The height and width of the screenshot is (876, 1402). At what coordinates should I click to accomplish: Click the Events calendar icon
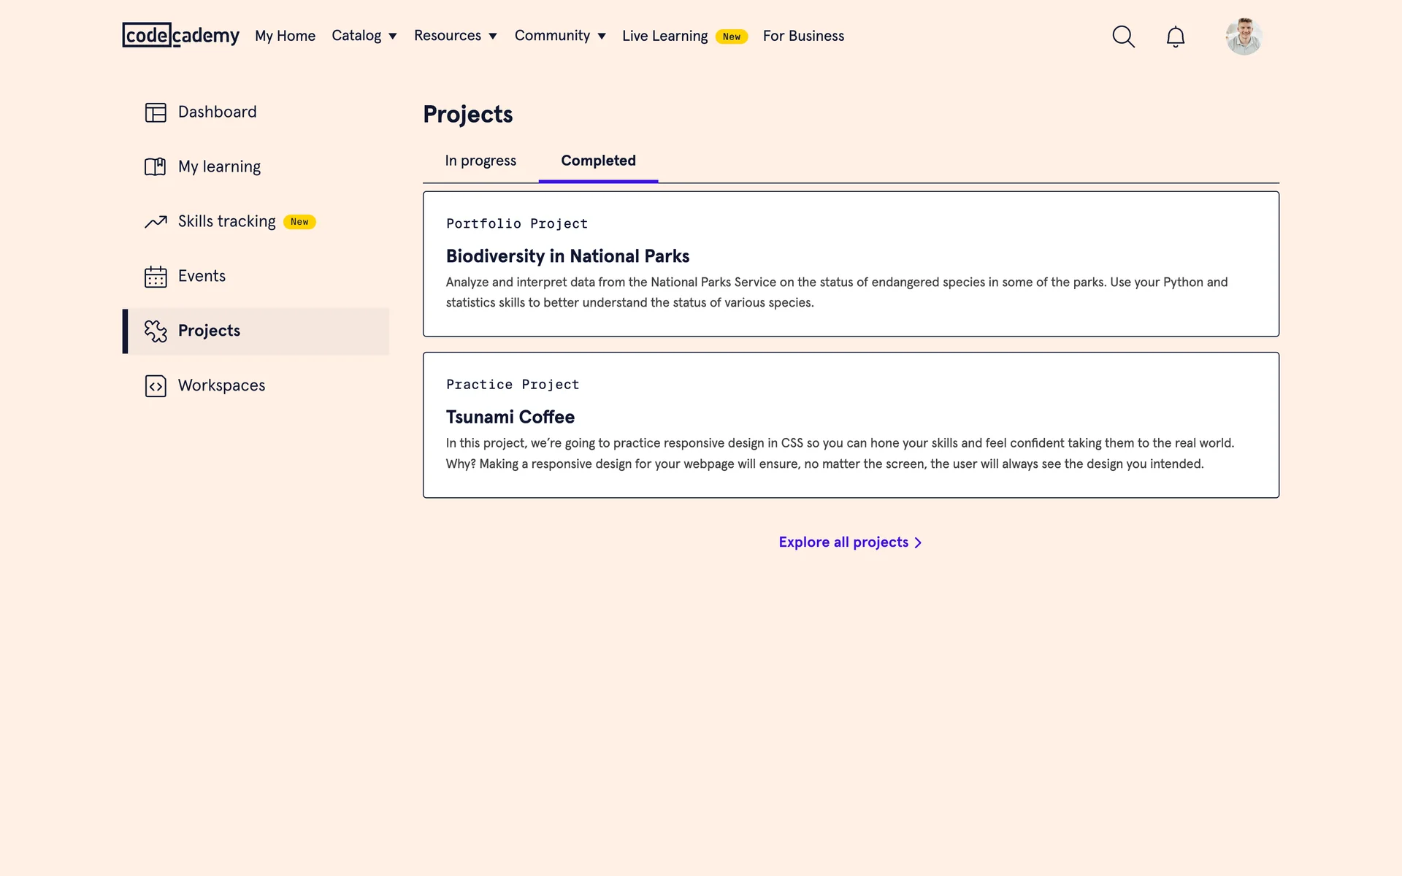pyautogui.click(x=156, y=277)
